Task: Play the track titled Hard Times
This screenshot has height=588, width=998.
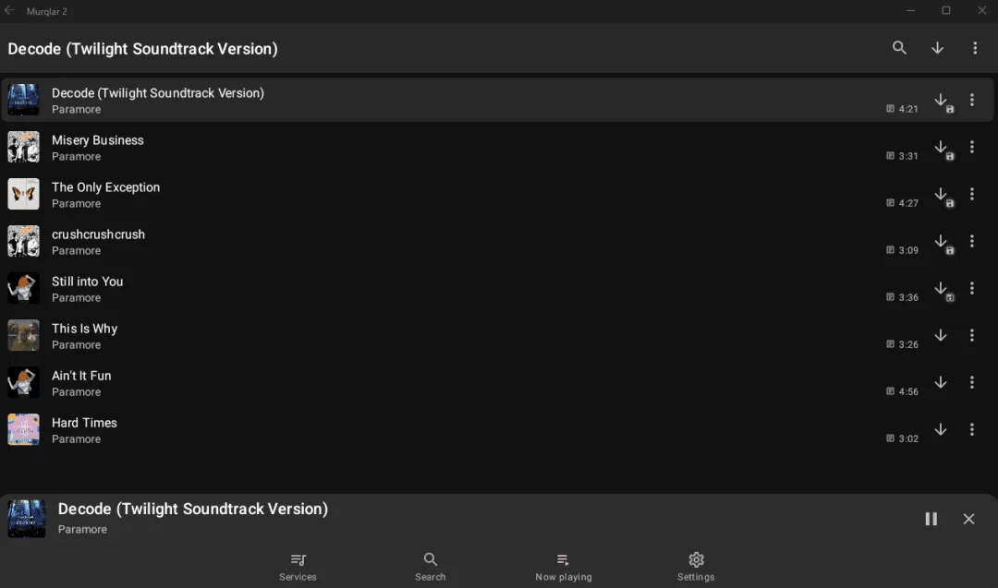Action: (x=84, y=423)
